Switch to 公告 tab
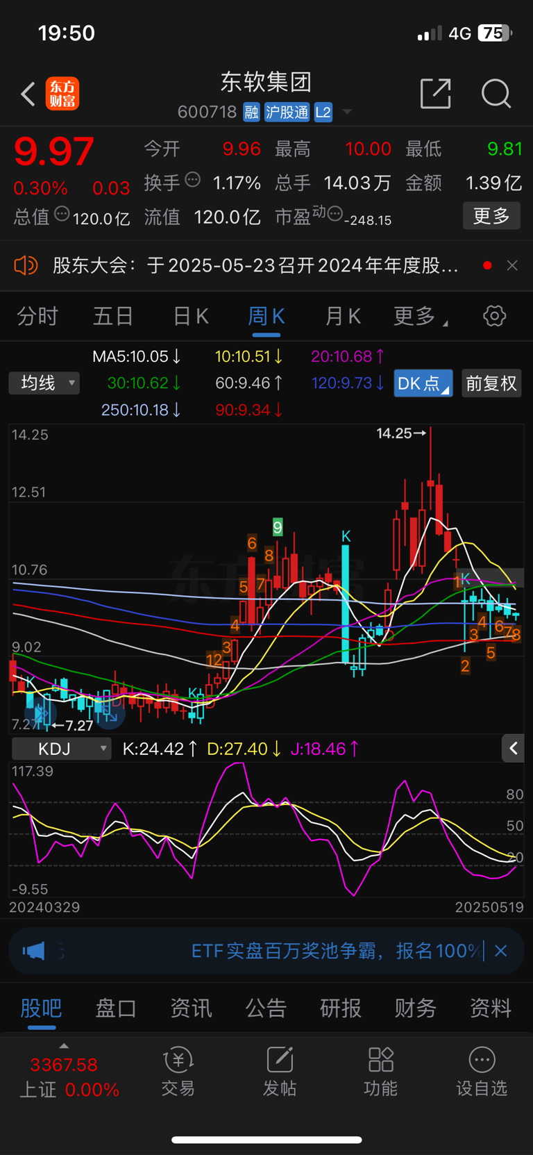This screenshot has width=533, height=1155. tap(266, 1008)
